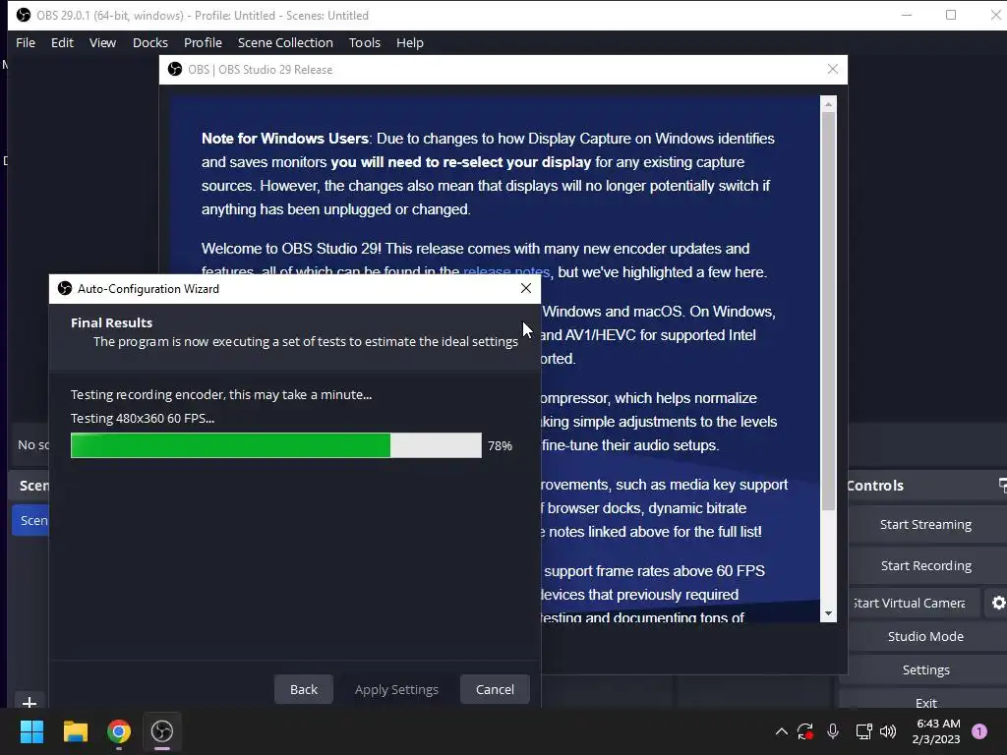1007x755 pixels.
Task: Click the OBS logo in main title bar
Action: pyautogui.click(x=24, y=15)
